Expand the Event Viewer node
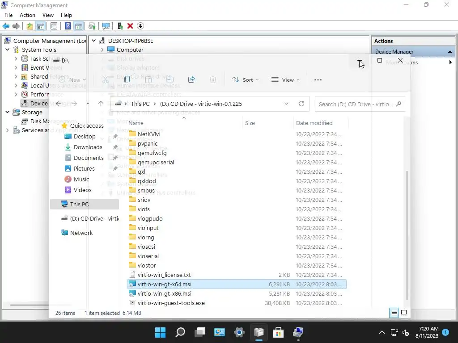 [16, 68]
